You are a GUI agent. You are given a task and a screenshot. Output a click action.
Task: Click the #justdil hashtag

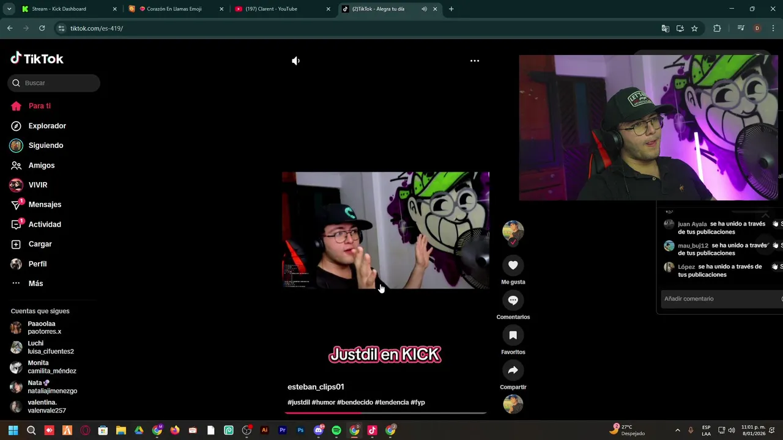[x=299, y=402]
